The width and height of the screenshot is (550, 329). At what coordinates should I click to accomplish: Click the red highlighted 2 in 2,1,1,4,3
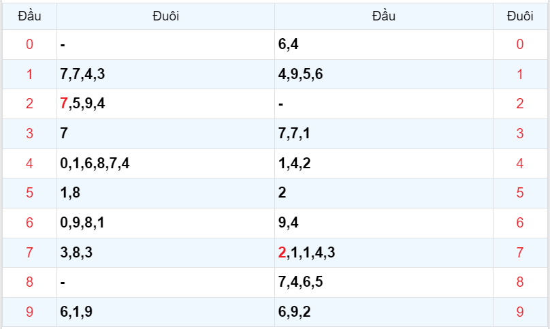(282, 253)
